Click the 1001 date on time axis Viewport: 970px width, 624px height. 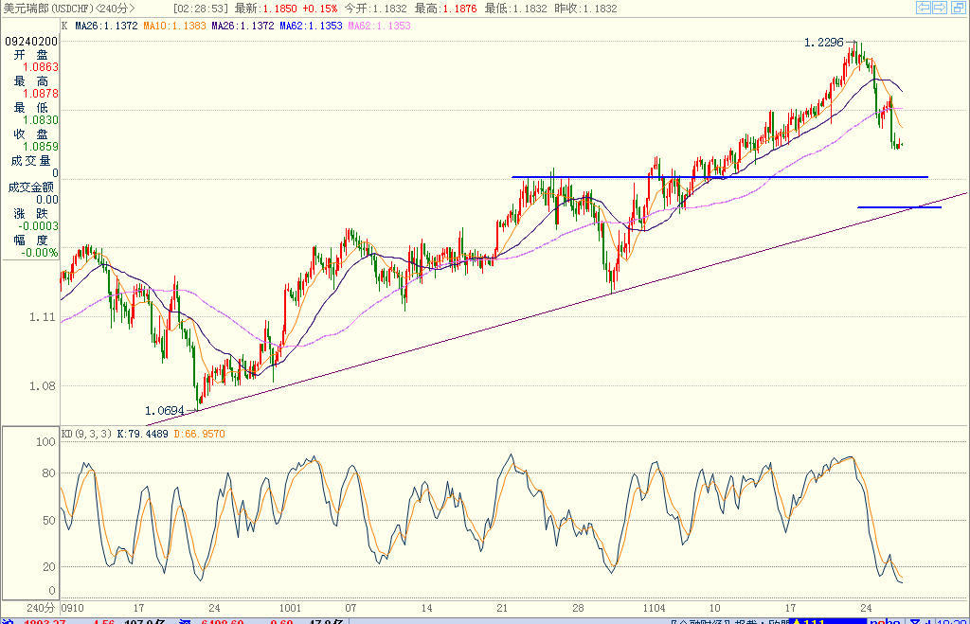(290, 608)
